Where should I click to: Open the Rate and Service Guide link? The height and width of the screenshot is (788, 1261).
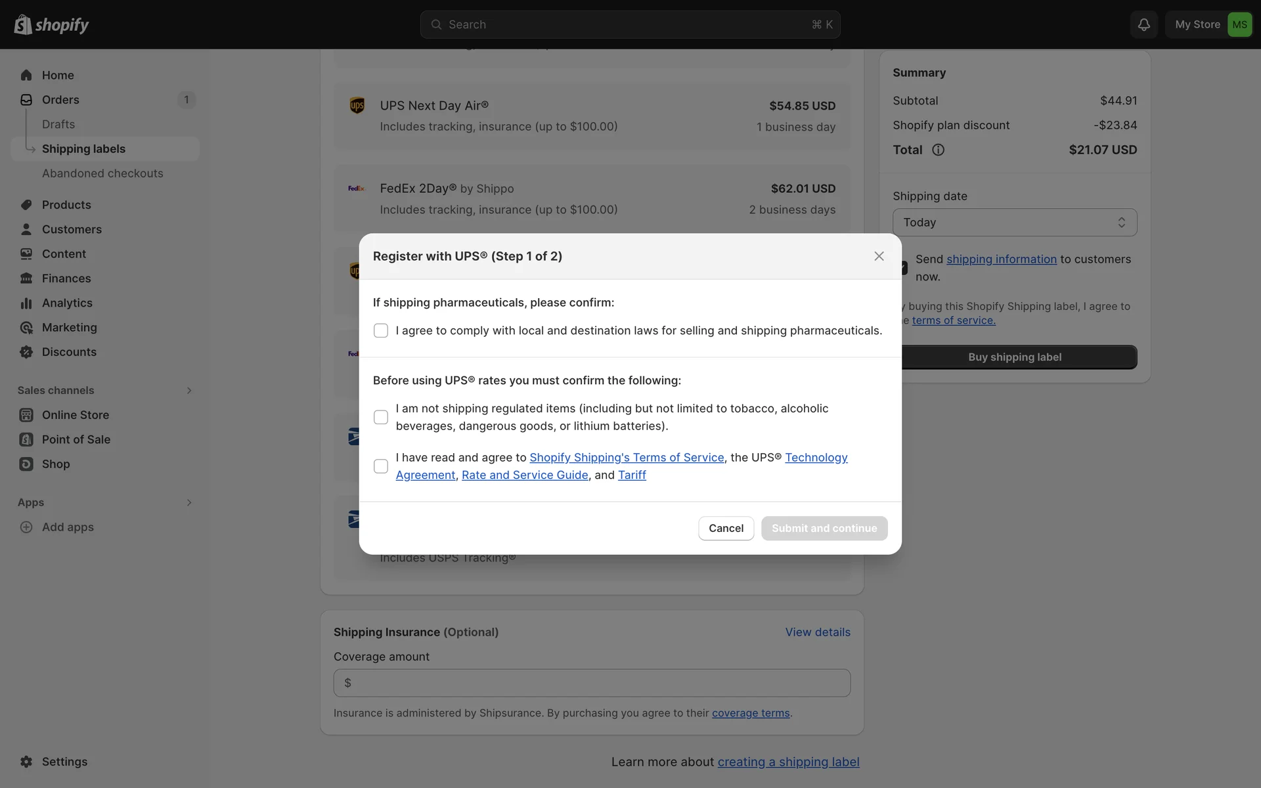pyautogui.click(x=525, y=475)
